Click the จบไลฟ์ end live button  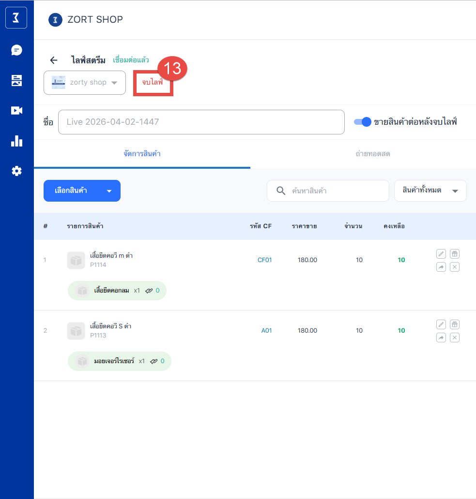[x=153, y=83]
